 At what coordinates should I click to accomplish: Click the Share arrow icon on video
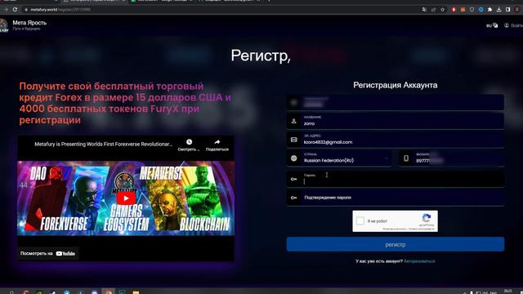217,142
